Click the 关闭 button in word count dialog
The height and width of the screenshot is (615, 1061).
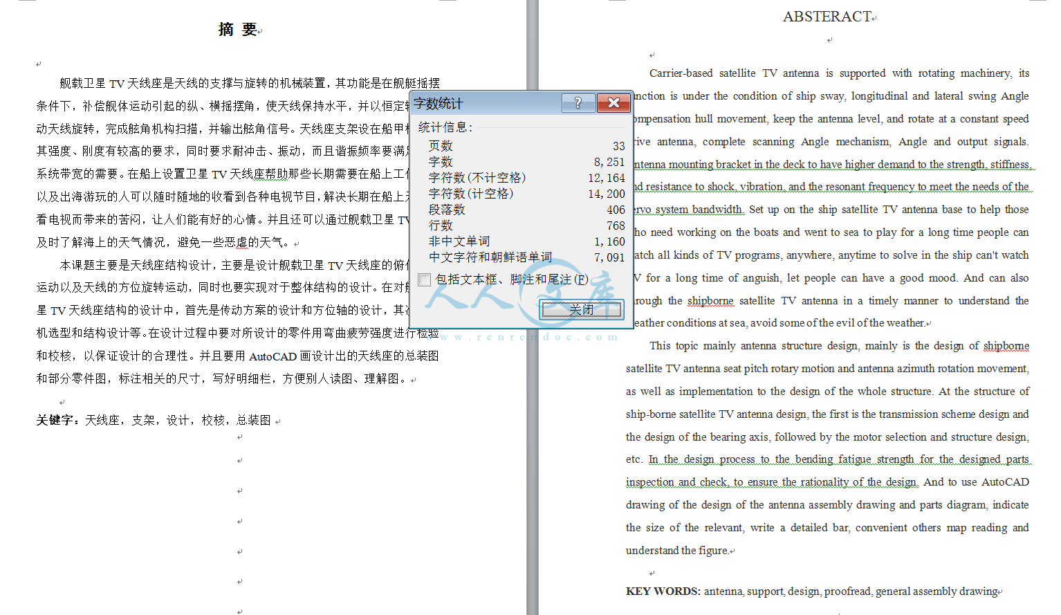click(x=582, y=310)
